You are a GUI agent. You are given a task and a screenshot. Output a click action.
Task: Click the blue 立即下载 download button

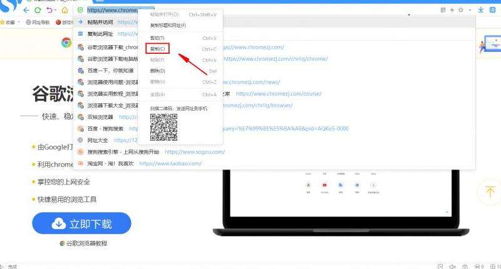(82, 223)
